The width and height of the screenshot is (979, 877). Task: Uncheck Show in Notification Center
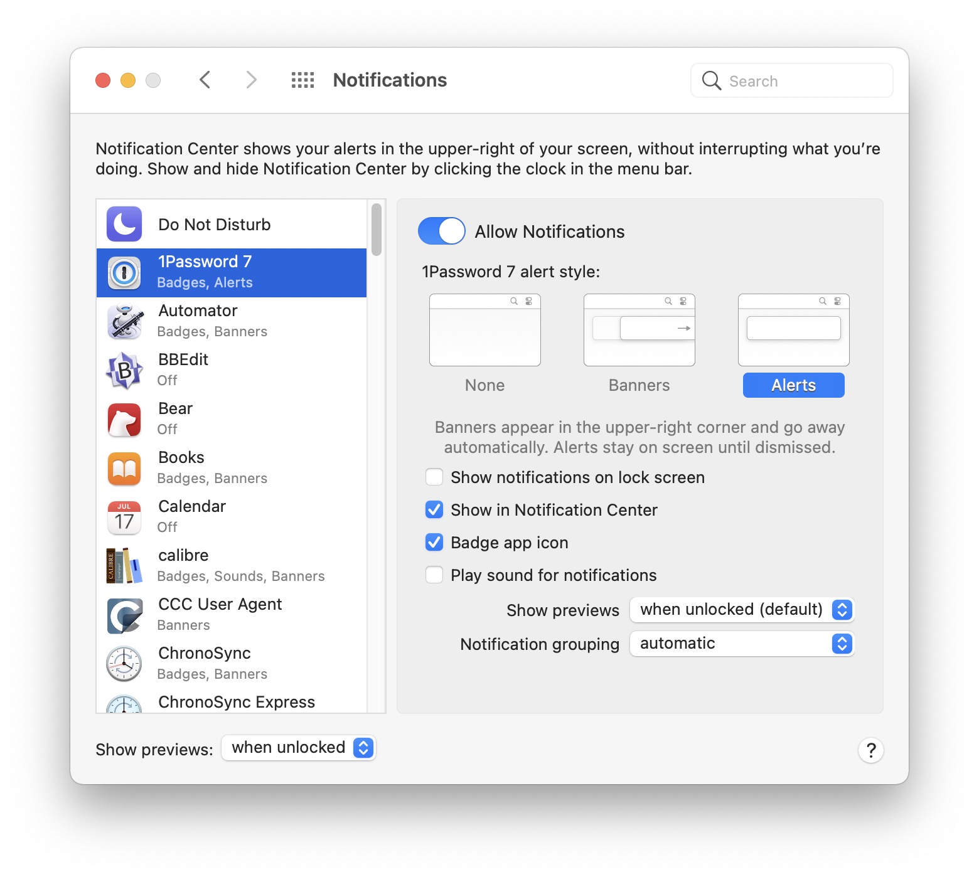click(434, 509)
